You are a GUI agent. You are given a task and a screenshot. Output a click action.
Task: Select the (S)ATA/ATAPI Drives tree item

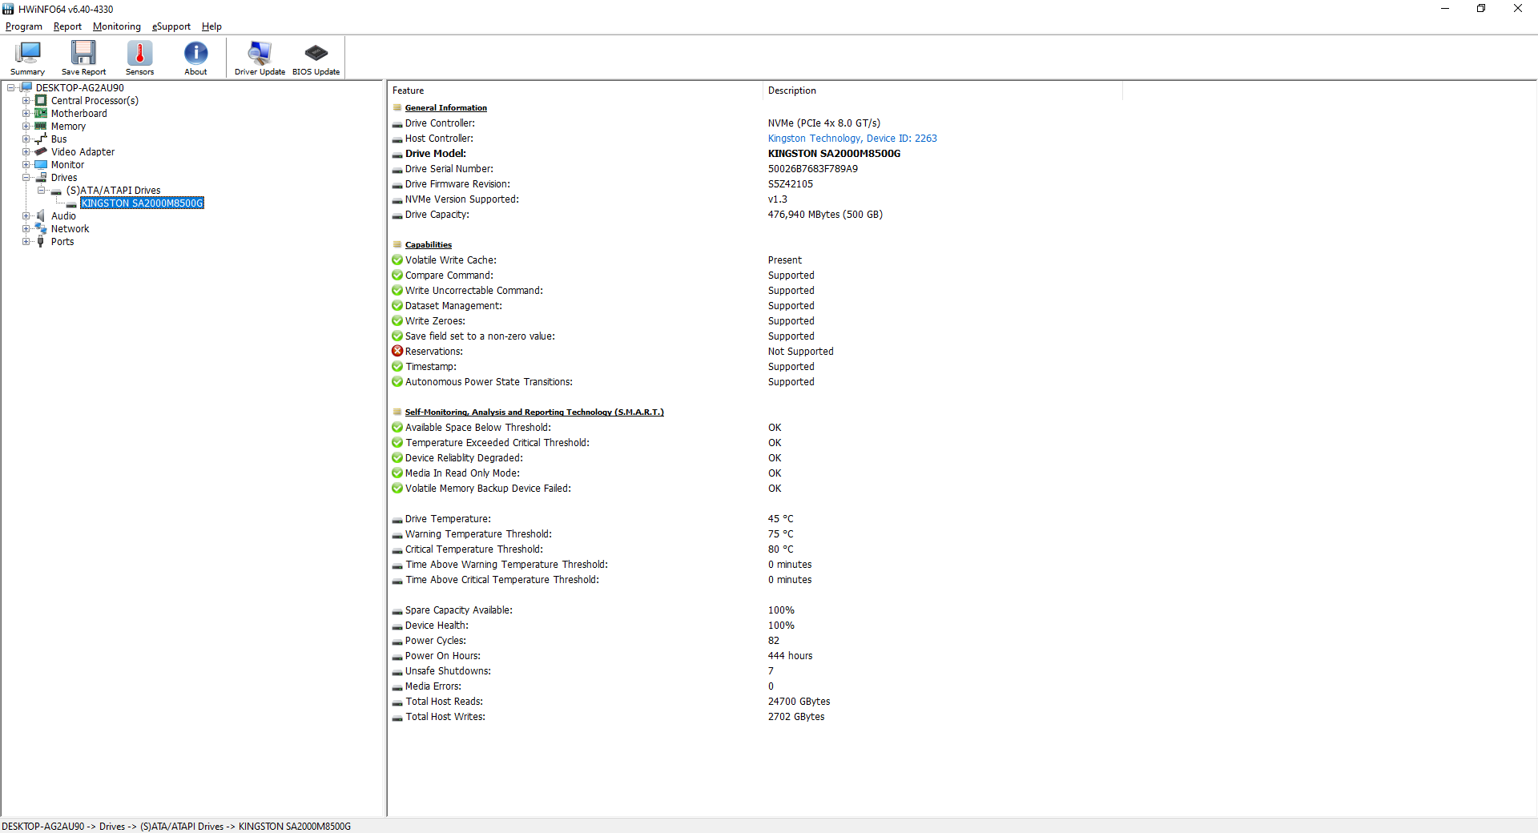click(x=114, y=191)
